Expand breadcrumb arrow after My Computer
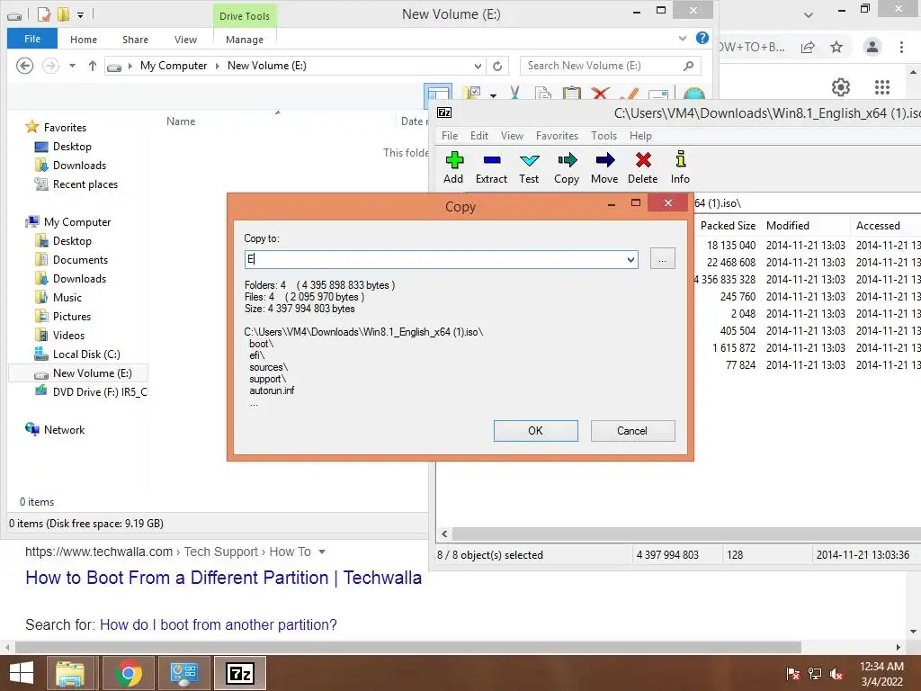The height and width of the screenshot is (691, 921). (218, 66)
